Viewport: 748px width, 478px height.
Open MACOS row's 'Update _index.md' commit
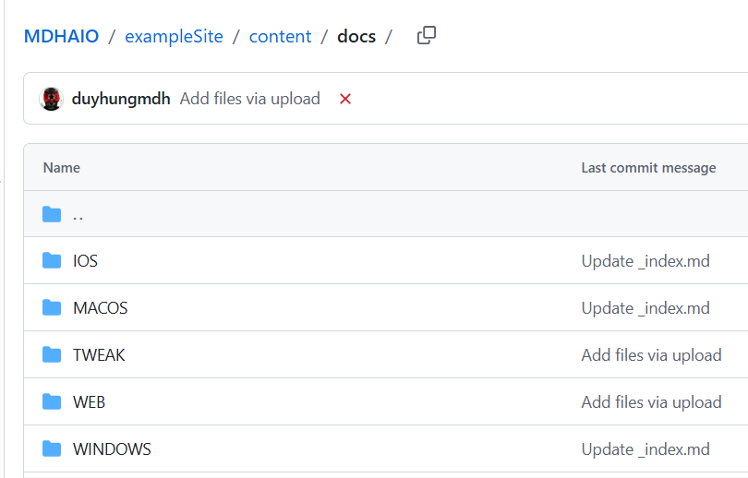click(645, 308)
